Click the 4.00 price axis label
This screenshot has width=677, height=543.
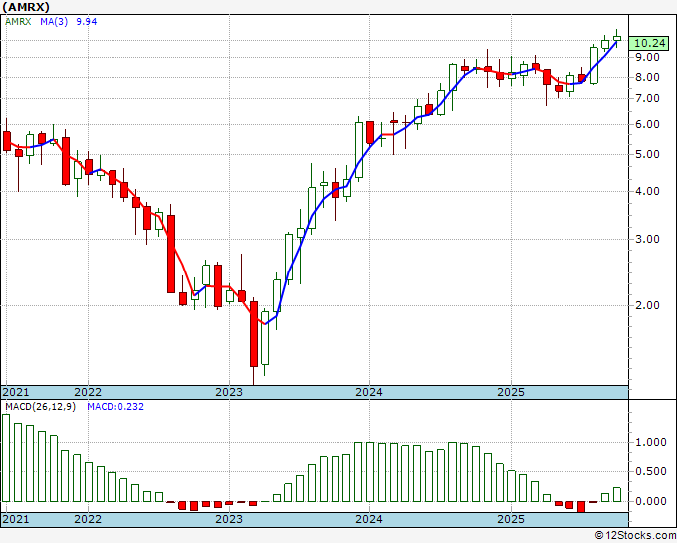pos(648,191)
